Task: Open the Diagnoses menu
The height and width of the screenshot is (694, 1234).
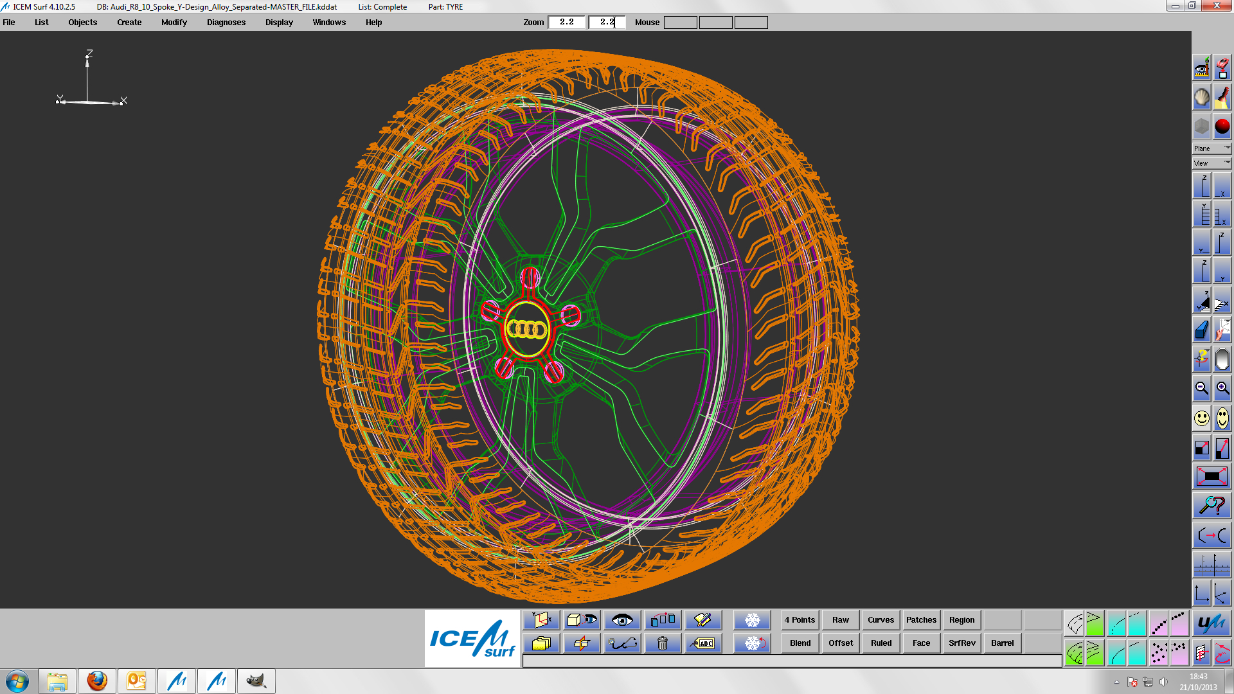Action: coord(226,22)
